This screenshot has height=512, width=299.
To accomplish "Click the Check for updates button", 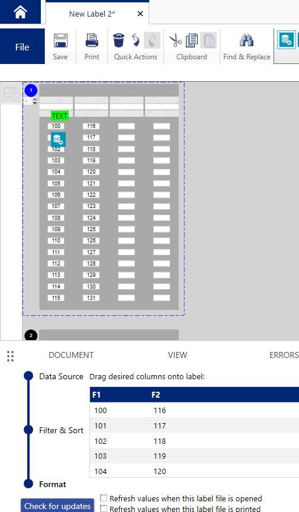I will [58, 506].
